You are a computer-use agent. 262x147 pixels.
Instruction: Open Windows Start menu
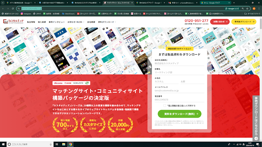tap(3, 144)
